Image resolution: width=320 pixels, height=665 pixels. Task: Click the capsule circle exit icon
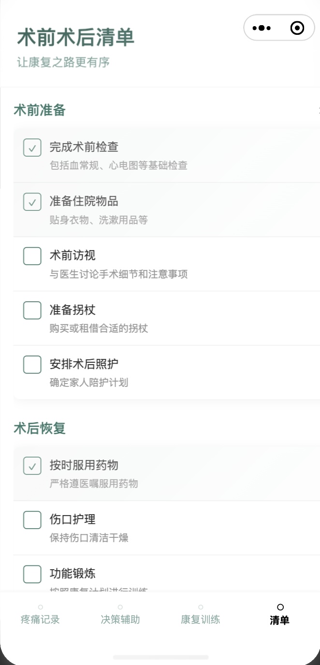point(297,28)
